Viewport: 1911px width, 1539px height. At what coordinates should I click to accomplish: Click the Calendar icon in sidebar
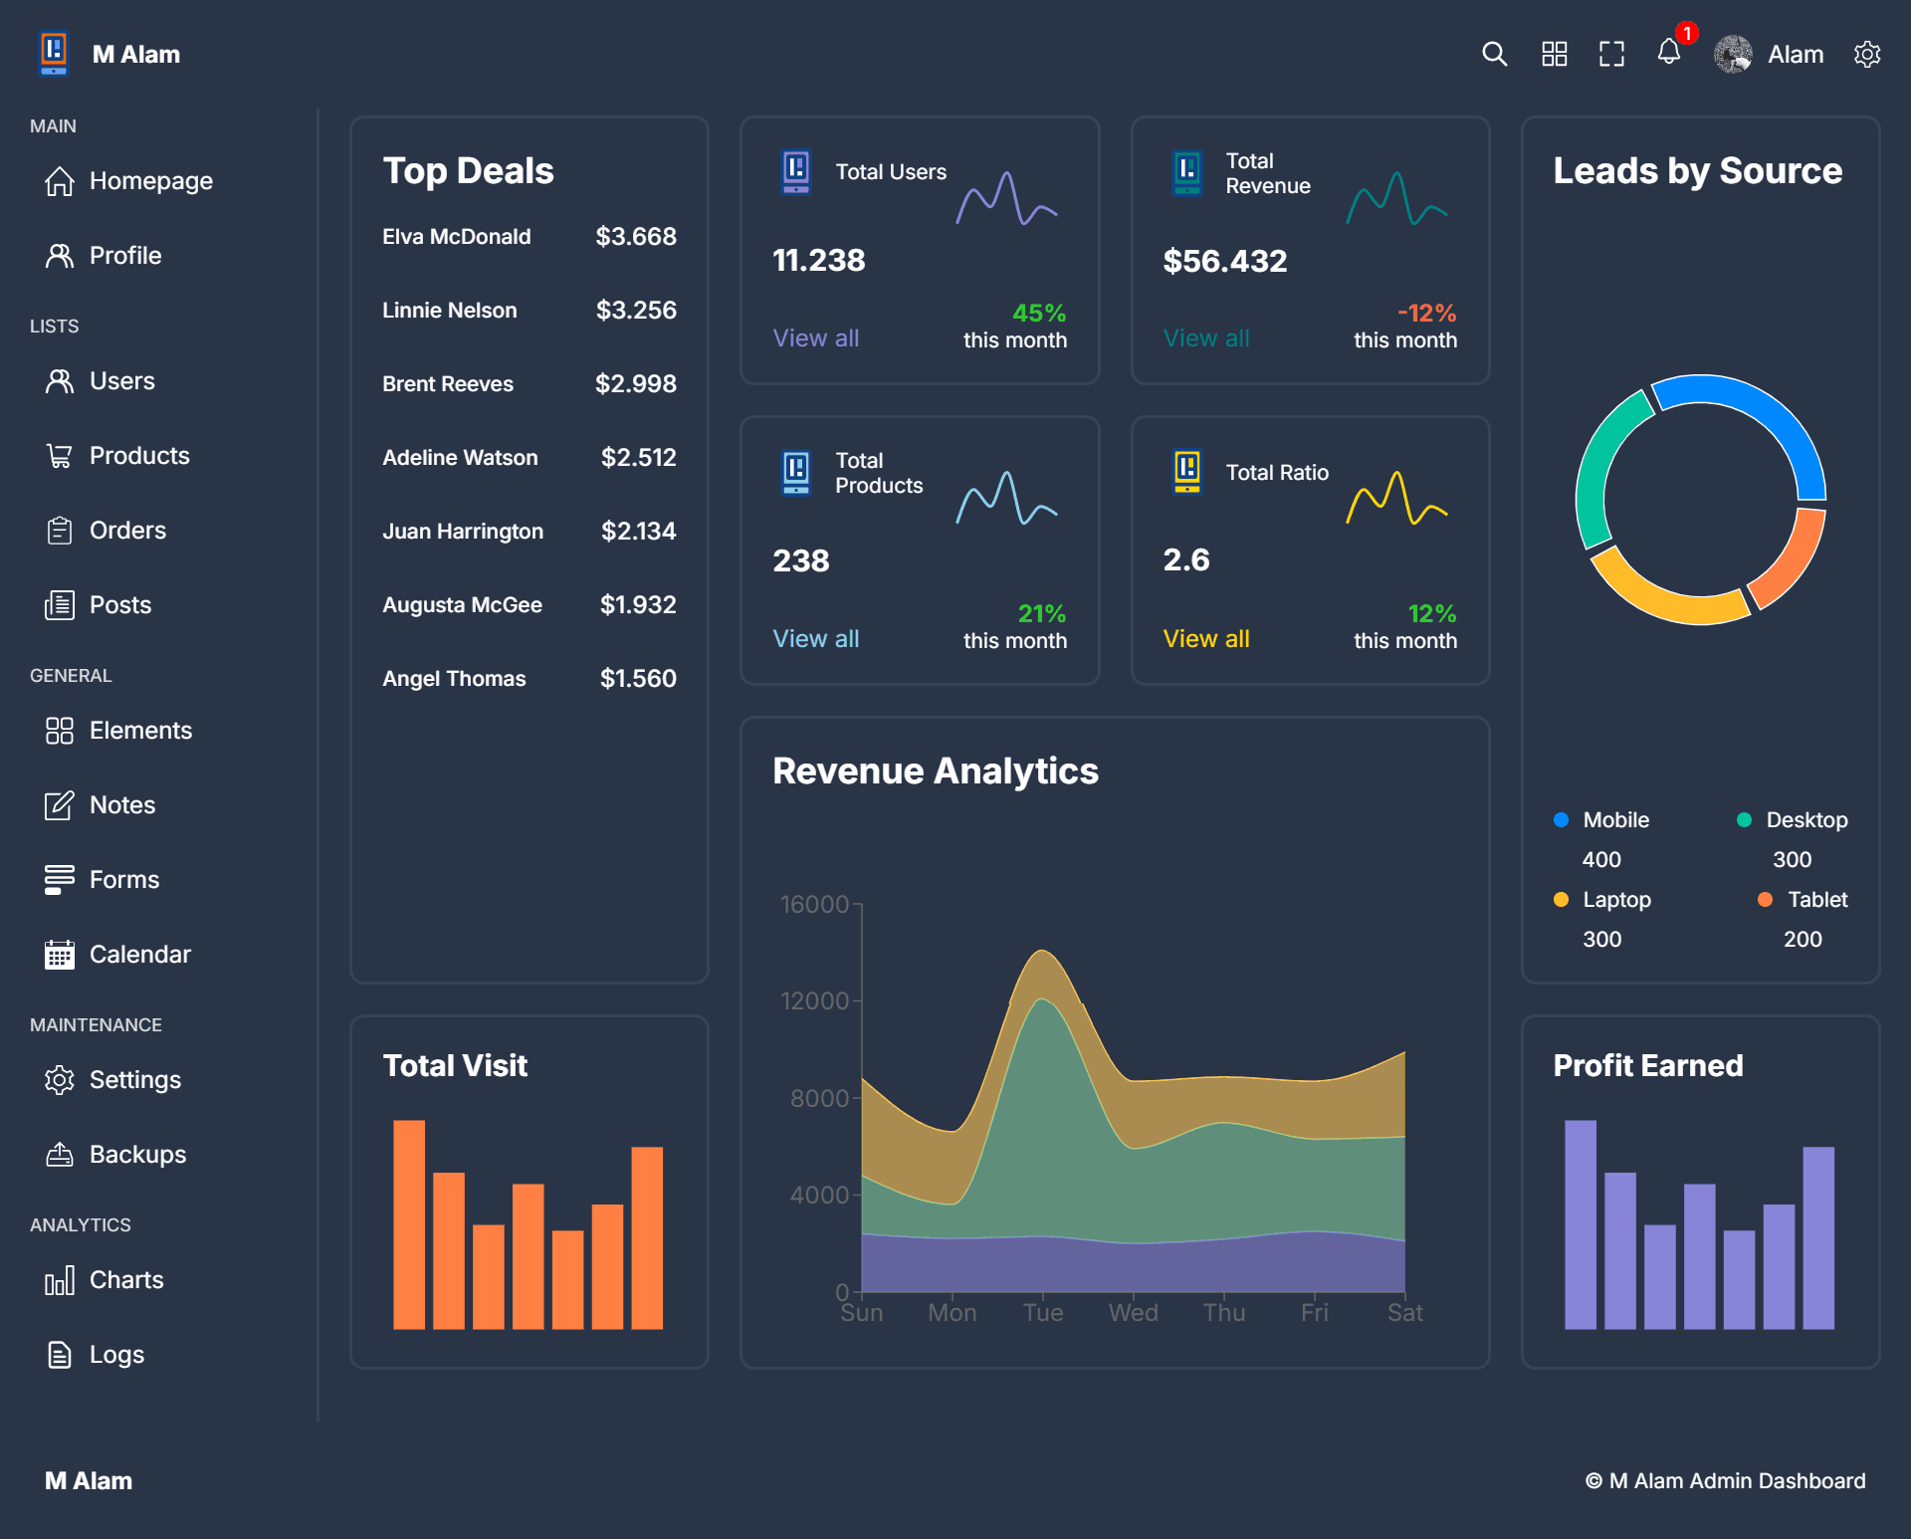pyautogui.click(x=60, y=954)
